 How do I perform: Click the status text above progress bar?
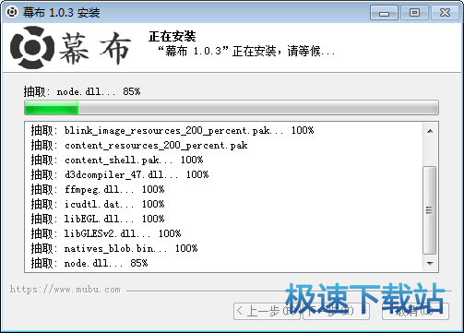[x=82, y=91]
